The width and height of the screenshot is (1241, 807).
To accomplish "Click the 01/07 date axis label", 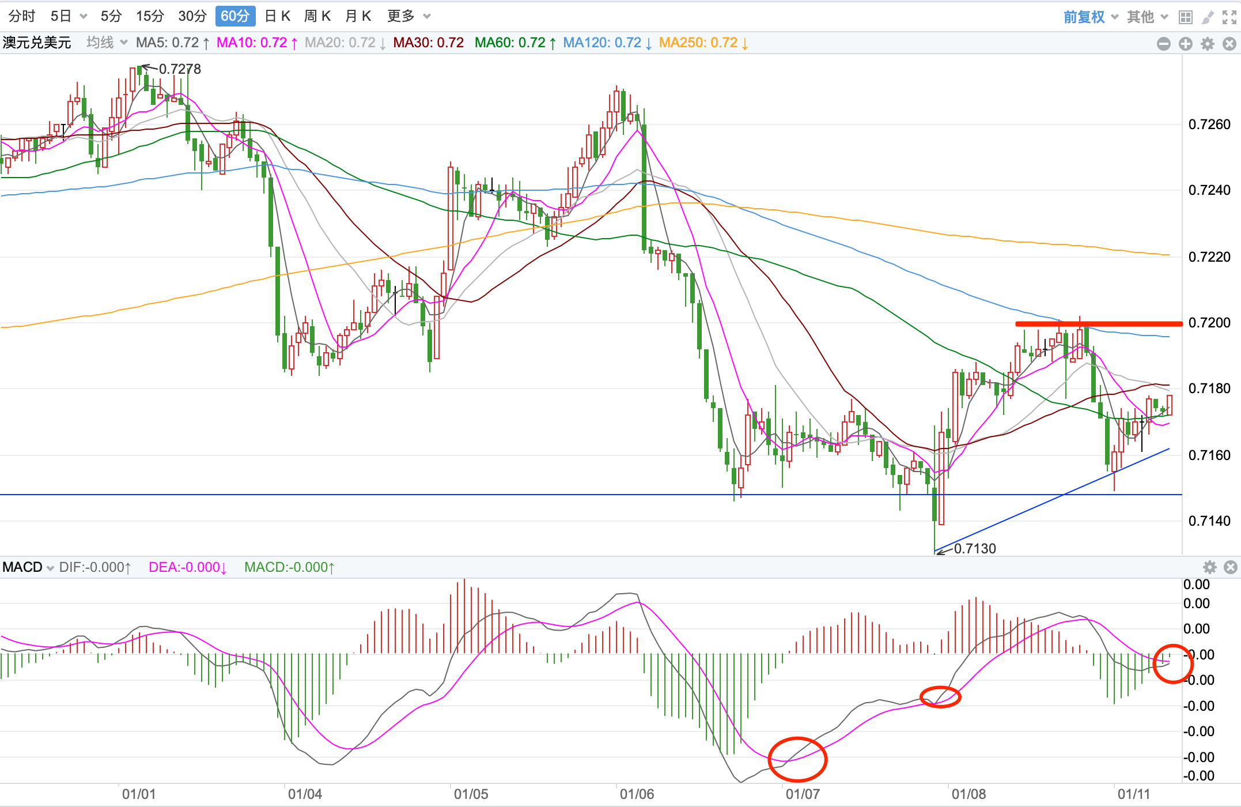I will pyautogui.click(x=803, y=794).
